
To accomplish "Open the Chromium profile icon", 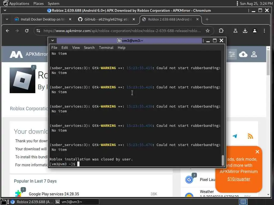I will click(255, 31).
